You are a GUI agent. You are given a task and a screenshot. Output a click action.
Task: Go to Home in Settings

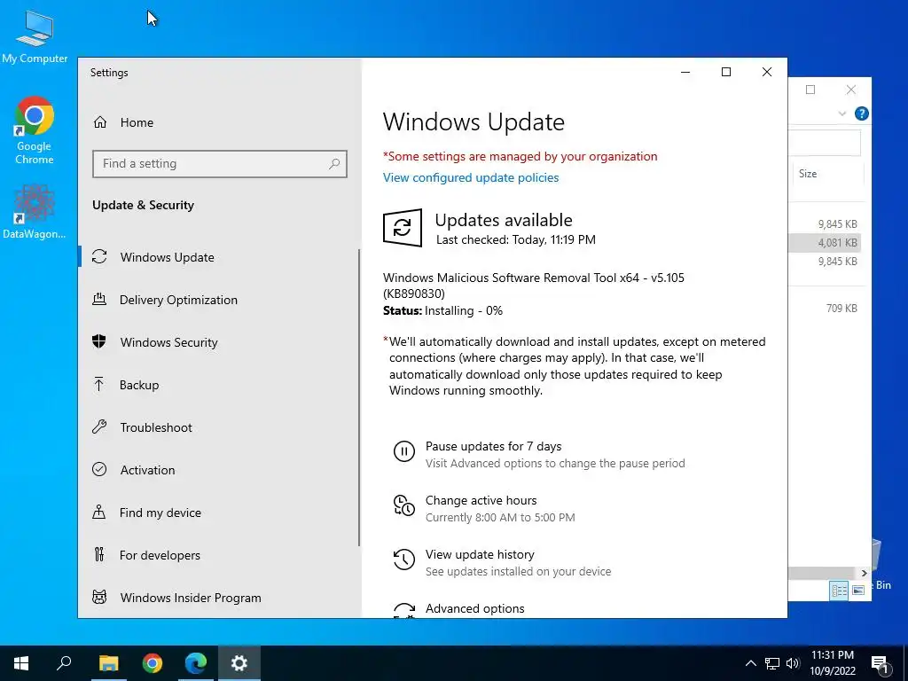[x=137, y=122]
